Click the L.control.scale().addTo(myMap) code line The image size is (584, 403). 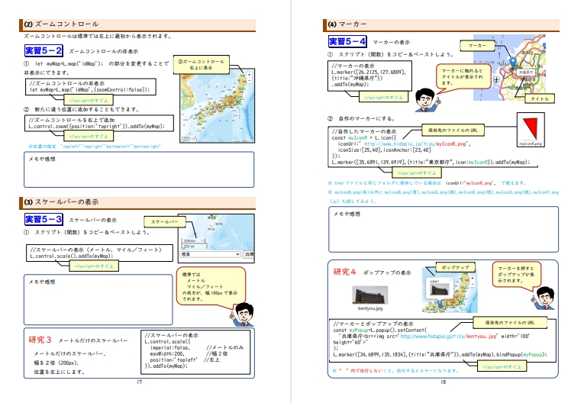pyautogui.click(x=71, y=256)
